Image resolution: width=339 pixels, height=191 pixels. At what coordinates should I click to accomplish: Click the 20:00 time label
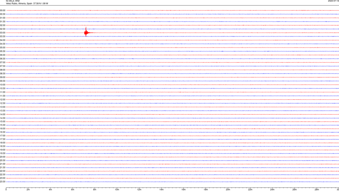tap(2, 157)
